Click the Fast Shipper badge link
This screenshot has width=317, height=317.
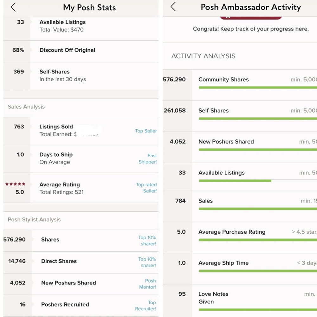[148, 159]
